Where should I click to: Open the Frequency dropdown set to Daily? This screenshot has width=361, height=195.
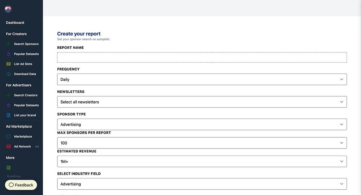(x=202, y=79)
